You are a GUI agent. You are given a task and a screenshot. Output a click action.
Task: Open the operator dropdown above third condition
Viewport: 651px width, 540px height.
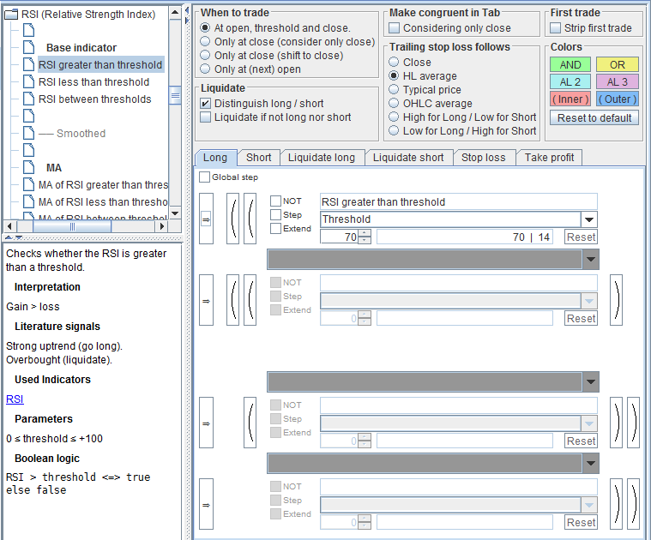pyautogui.click(x=591, y=382)
